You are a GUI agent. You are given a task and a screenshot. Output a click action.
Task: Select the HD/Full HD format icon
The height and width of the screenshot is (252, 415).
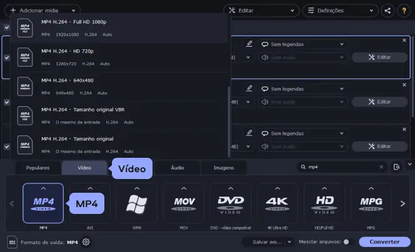point(324,203)
